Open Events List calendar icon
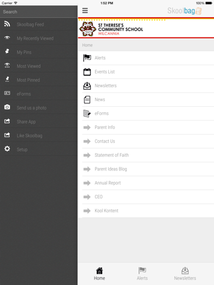The height and width of the screenshot is (285, 214). tap(87, 72)
